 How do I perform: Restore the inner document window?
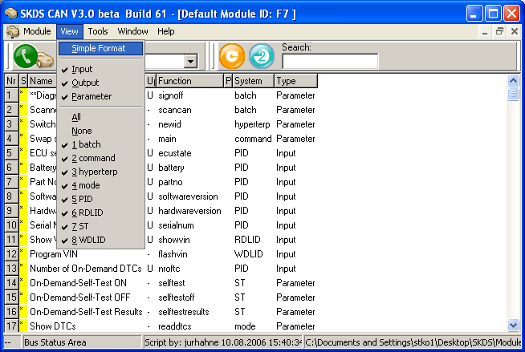[x=500, y=31]
